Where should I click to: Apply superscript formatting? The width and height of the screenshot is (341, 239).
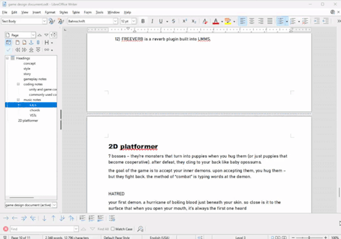coord(184,21)
